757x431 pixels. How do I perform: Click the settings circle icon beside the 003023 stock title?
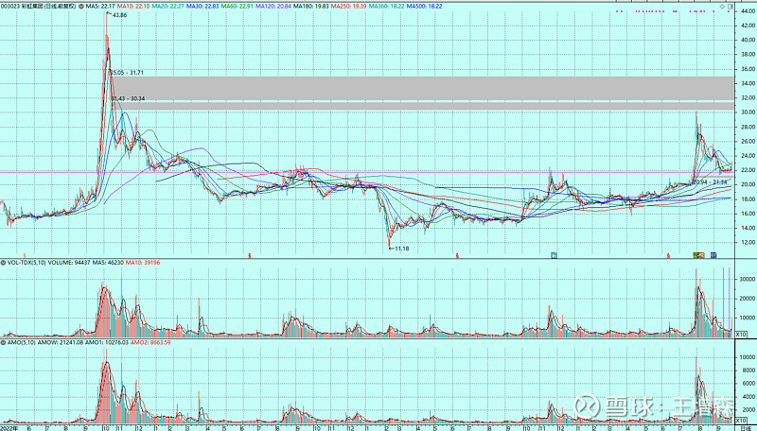click(82, 7)
